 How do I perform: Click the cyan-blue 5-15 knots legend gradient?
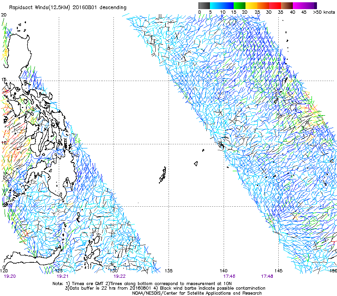(222, 5)
